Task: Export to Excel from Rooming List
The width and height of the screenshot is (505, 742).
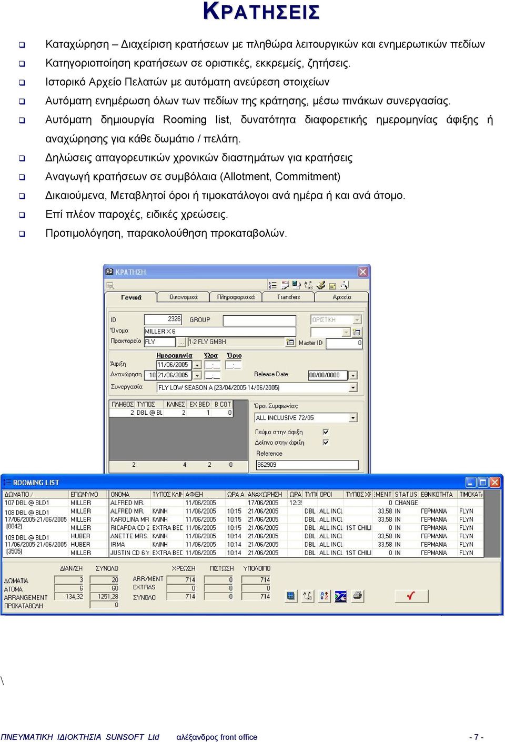Action: click(x=341, y=596)
